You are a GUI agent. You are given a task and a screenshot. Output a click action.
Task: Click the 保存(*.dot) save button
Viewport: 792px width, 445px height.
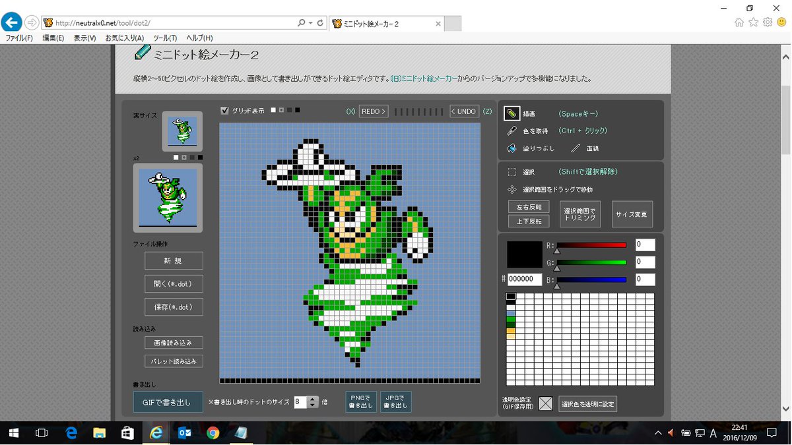coord(174,307)
